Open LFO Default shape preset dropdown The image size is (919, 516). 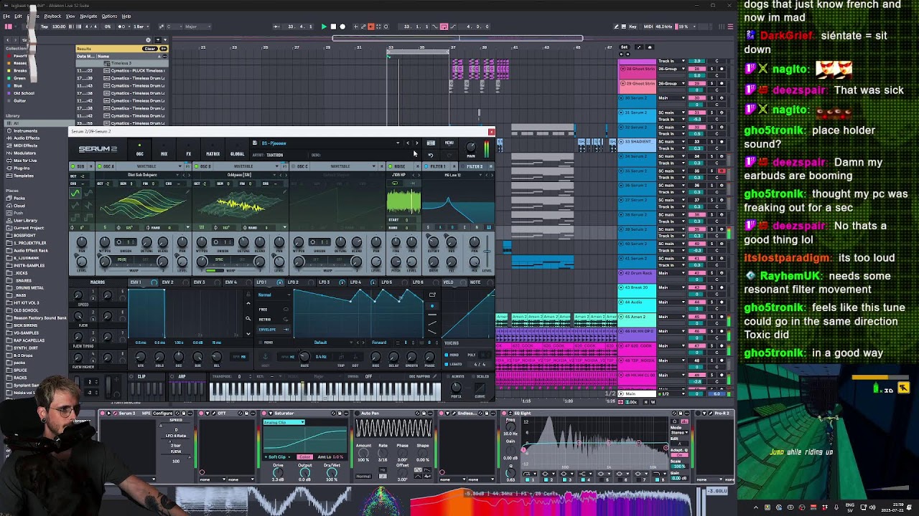point(321,343)
